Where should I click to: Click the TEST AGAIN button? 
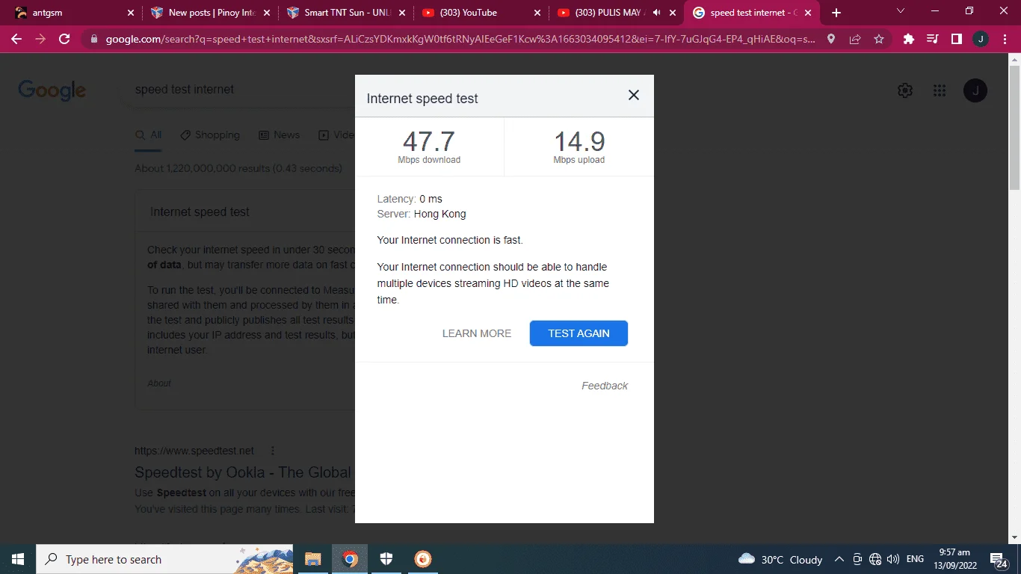pos(579,333)
